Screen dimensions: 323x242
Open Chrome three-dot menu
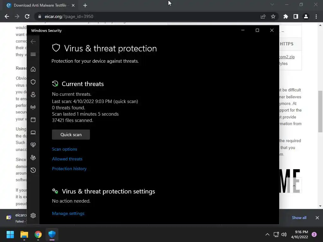[316, 16]
